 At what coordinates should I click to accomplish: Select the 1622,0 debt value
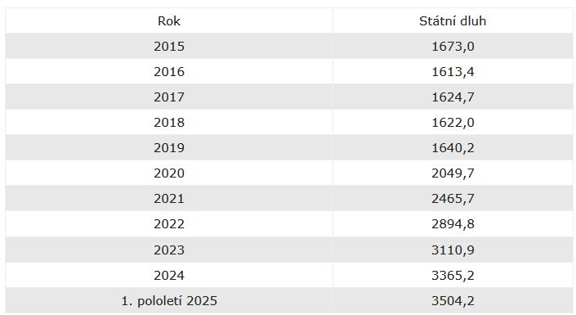[453, 123]
